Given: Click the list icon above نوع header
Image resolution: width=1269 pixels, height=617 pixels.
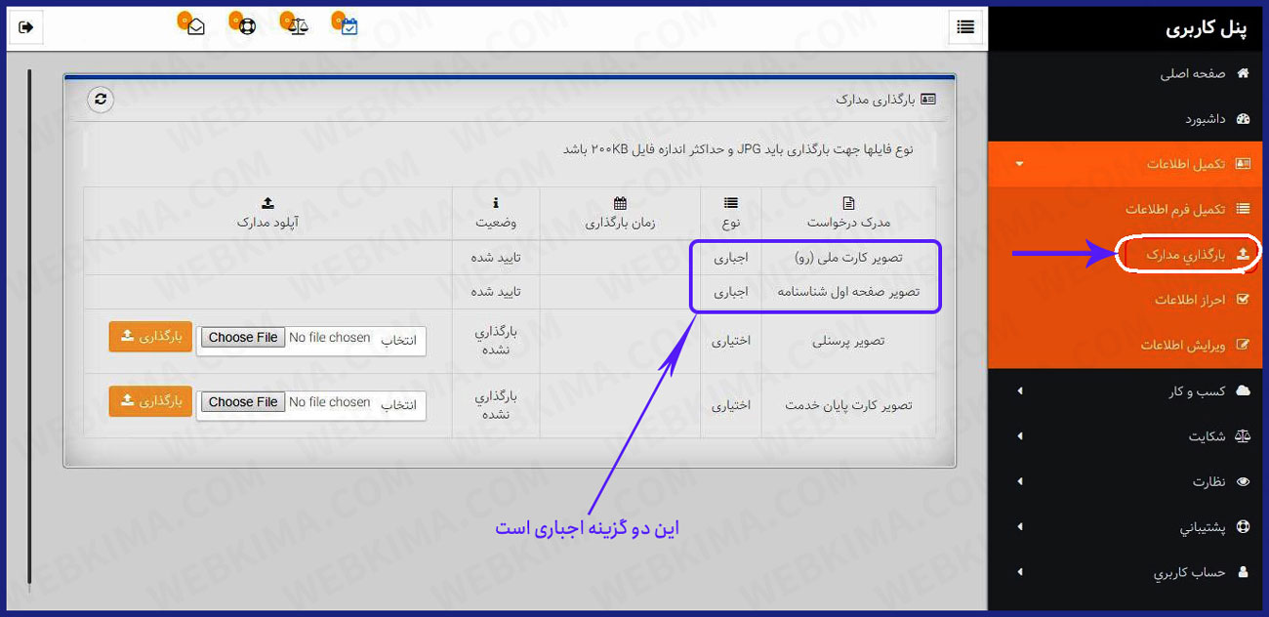Looking at the screenshot, I should pyautogui.click(x=731, y=203).
